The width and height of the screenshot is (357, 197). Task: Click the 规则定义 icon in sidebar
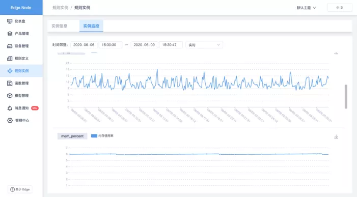point(10,59)
